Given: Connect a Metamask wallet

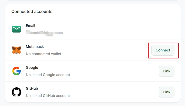Looking at the screenshot, I should tap(163, 50).
